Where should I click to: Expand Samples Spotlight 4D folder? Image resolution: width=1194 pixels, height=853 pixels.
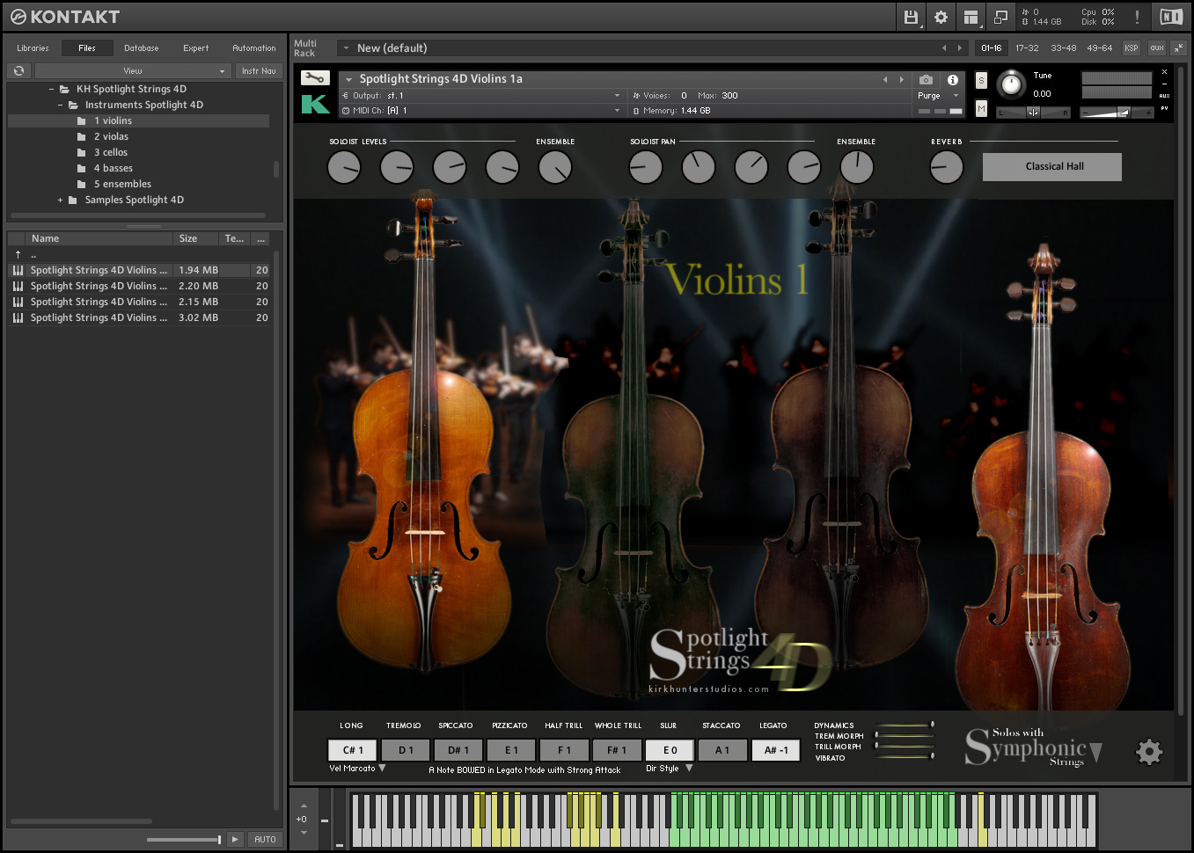pos(61,200)
